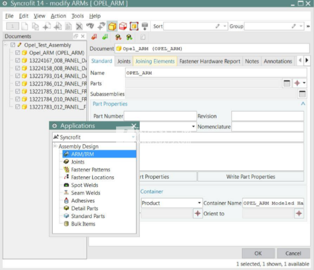Select Fastener Patterns in Applications list
The image size is (314, 270).
click(x=90, y=170)
